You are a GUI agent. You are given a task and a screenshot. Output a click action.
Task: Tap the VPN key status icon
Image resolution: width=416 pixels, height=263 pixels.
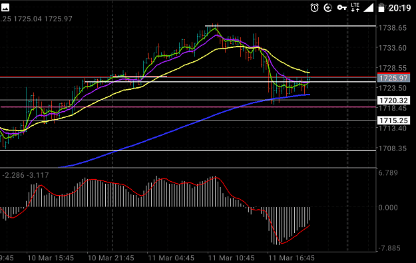pos(341,8)
